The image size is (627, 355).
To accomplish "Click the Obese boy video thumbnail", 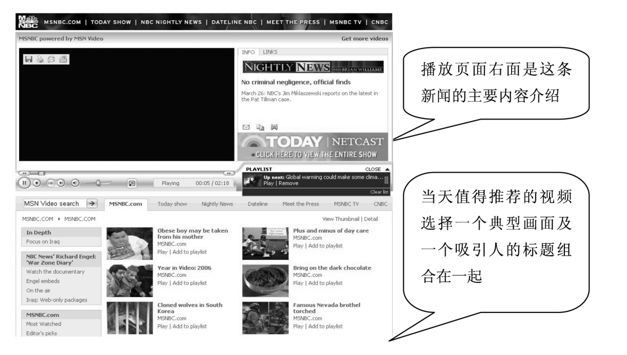I will pos(130,243).
